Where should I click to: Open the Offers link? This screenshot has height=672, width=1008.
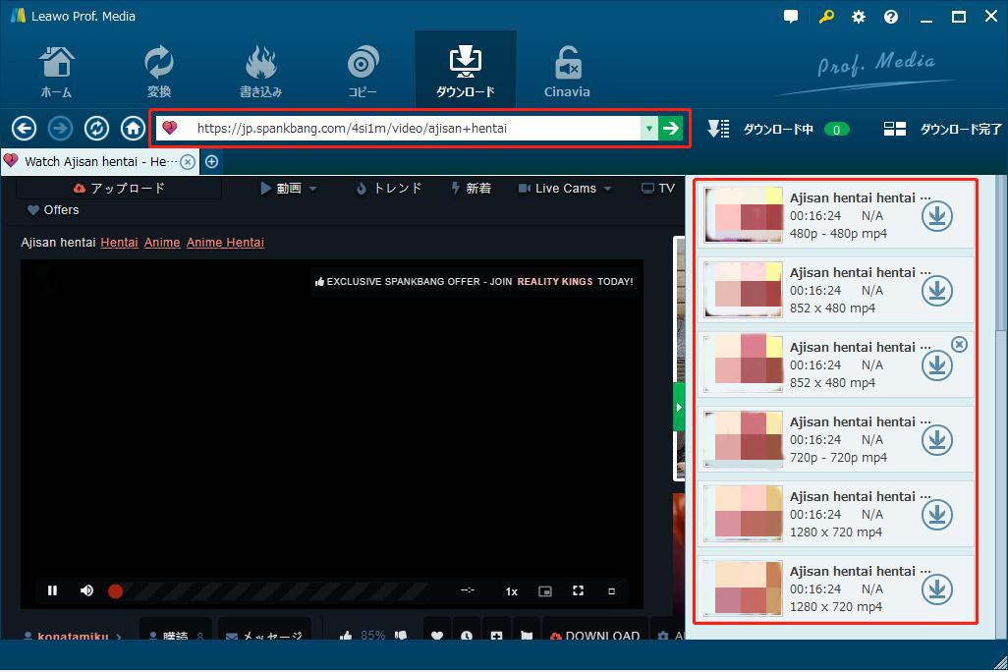53,210
